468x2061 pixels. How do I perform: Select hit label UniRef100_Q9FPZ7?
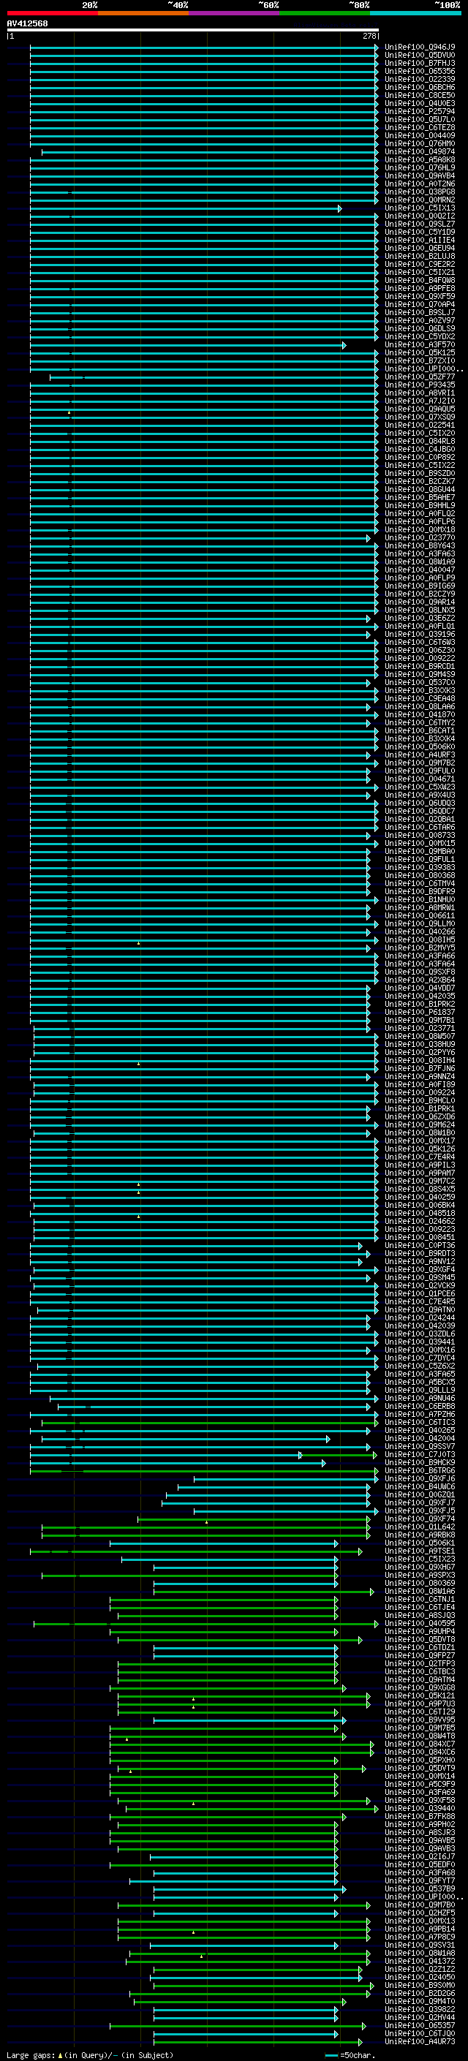pos(420,1656)
